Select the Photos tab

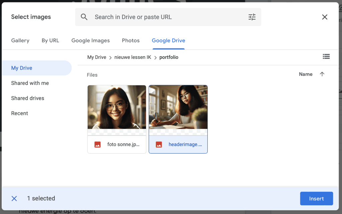pos(131,41)
